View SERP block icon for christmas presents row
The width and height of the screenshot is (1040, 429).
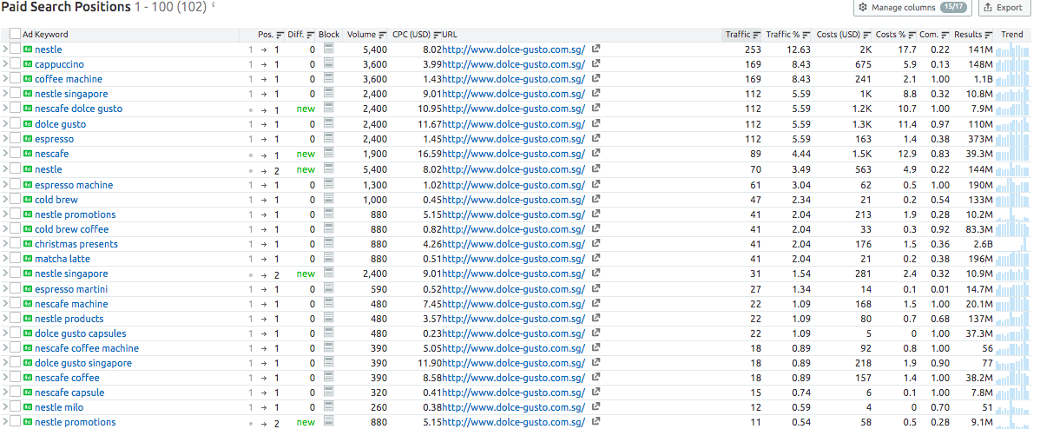coord(329,243)
